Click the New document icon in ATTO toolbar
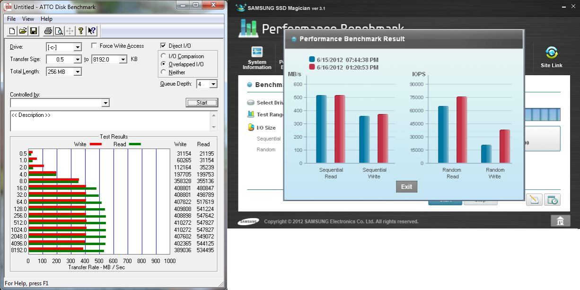 point(12,31)
